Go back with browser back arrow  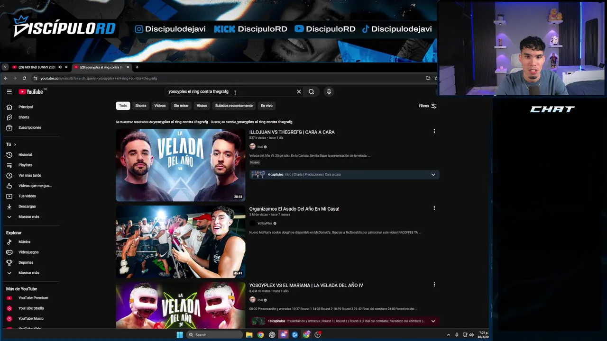tap(6, 78)
